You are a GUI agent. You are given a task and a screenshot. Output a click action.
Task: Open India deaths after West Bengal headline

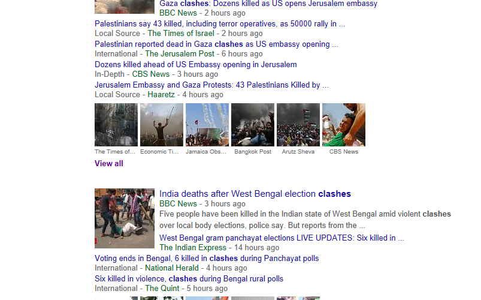255,194
